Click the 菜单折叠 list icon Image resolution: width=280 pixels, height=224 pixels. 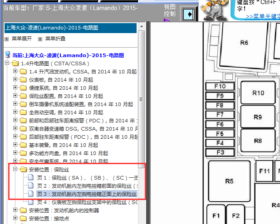[40, 39]
